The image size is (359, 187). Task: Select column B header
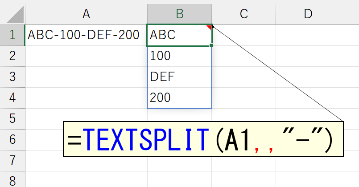(179, 14)
